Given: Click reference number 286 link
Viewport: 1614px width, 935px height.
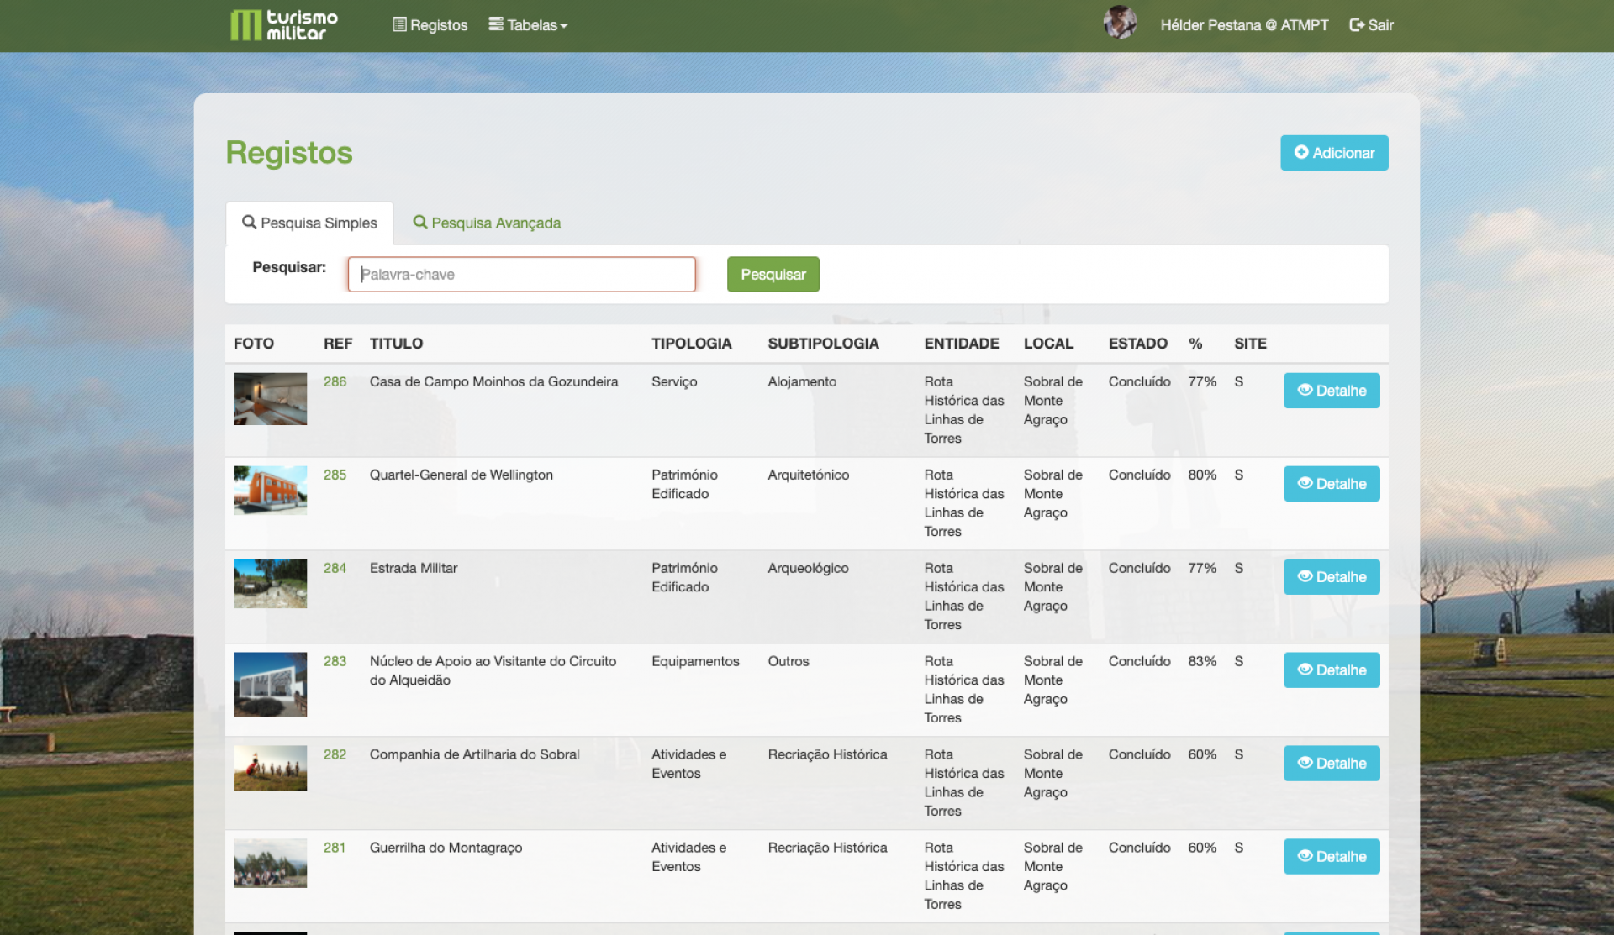Looking at the screenshot, I should (335, 381).
